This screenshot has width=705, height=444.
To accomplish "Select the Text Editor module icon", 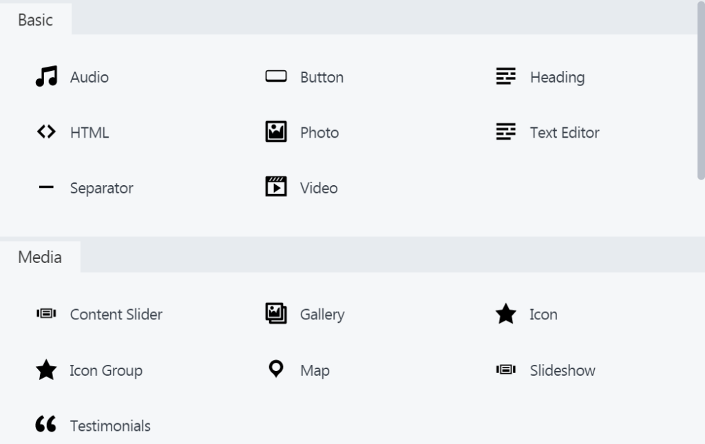I will pyautogui.click(x=505, y=131).
